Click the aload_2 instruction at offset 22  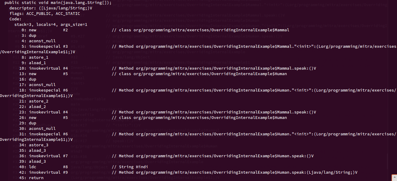(37, 107)
